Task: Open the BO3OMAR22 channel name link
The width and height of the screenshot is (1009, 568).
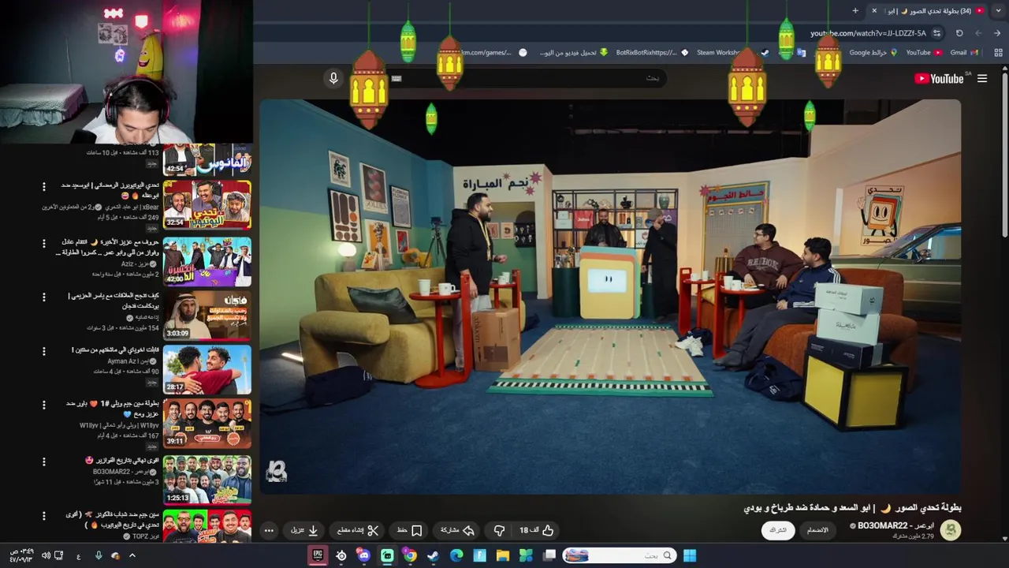Action: click(895, 525)
